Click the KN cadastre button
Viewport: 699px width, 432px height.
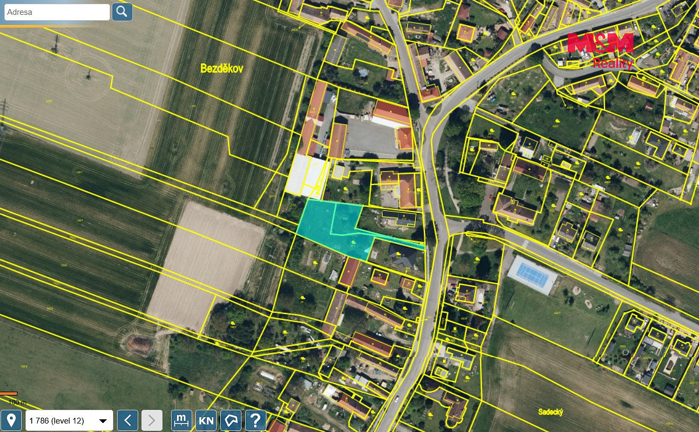(x=206, y=421)
